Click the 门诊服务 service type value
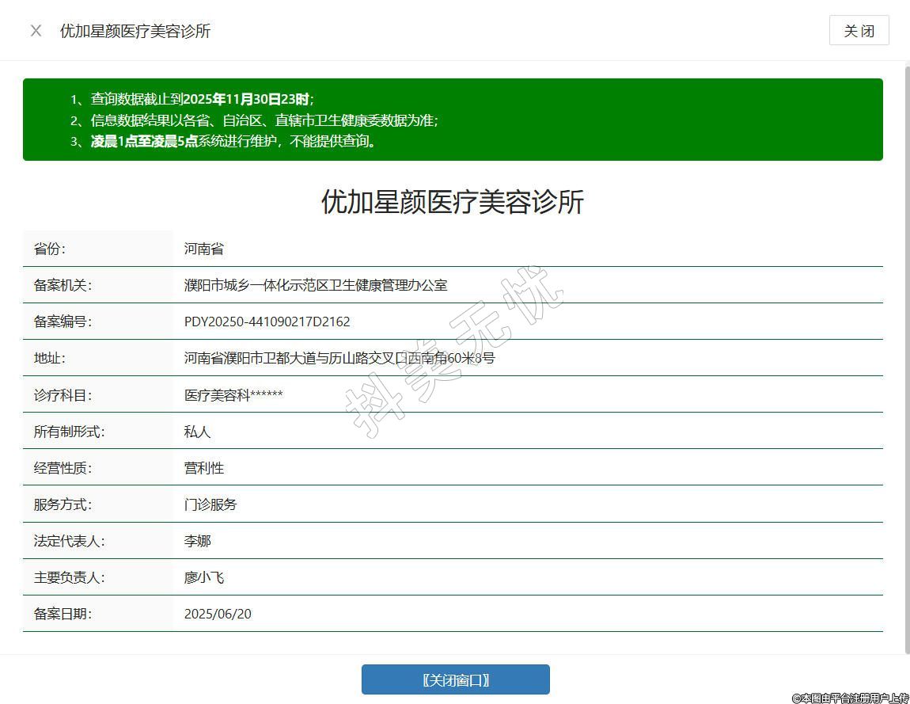The width and height of the screenshot is (910, 704). pos(210,504)
